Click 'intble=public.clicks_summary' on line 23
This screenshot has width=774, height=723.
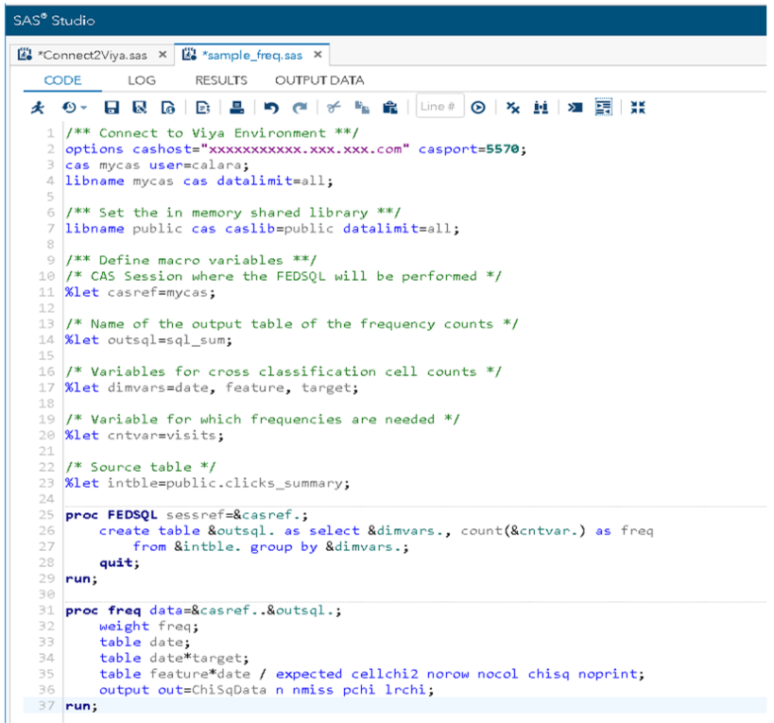pos(225,483)
